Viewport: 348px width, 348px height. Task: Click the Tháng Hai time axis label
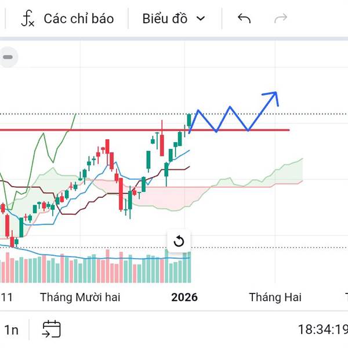pyautogui.click(x=275, y=298)
